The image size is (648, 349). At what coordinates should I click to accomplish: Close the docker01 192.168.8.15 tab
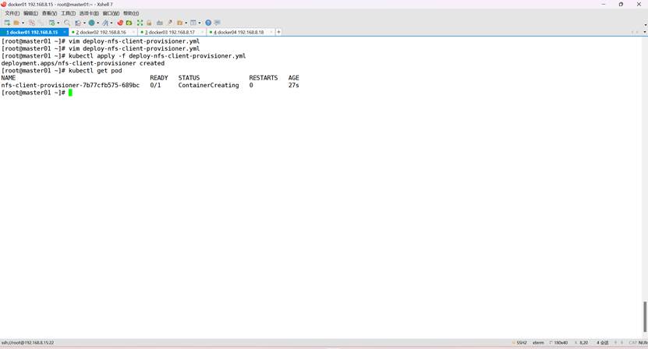[x=65, y=32]
